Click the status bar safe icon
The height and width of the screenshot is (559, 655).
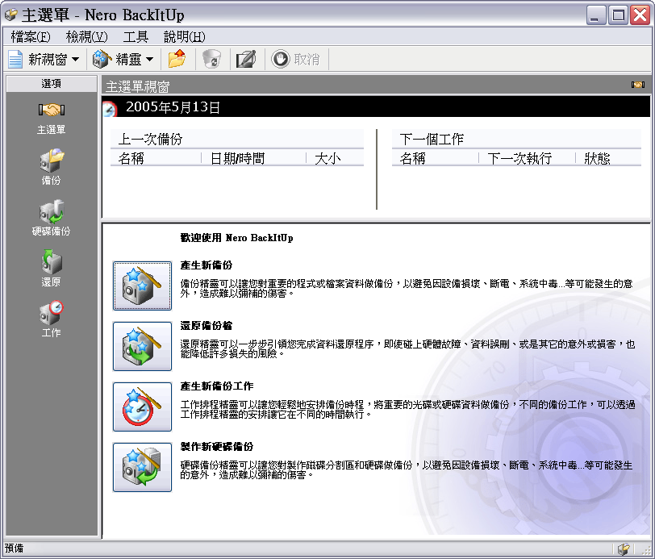624,549
